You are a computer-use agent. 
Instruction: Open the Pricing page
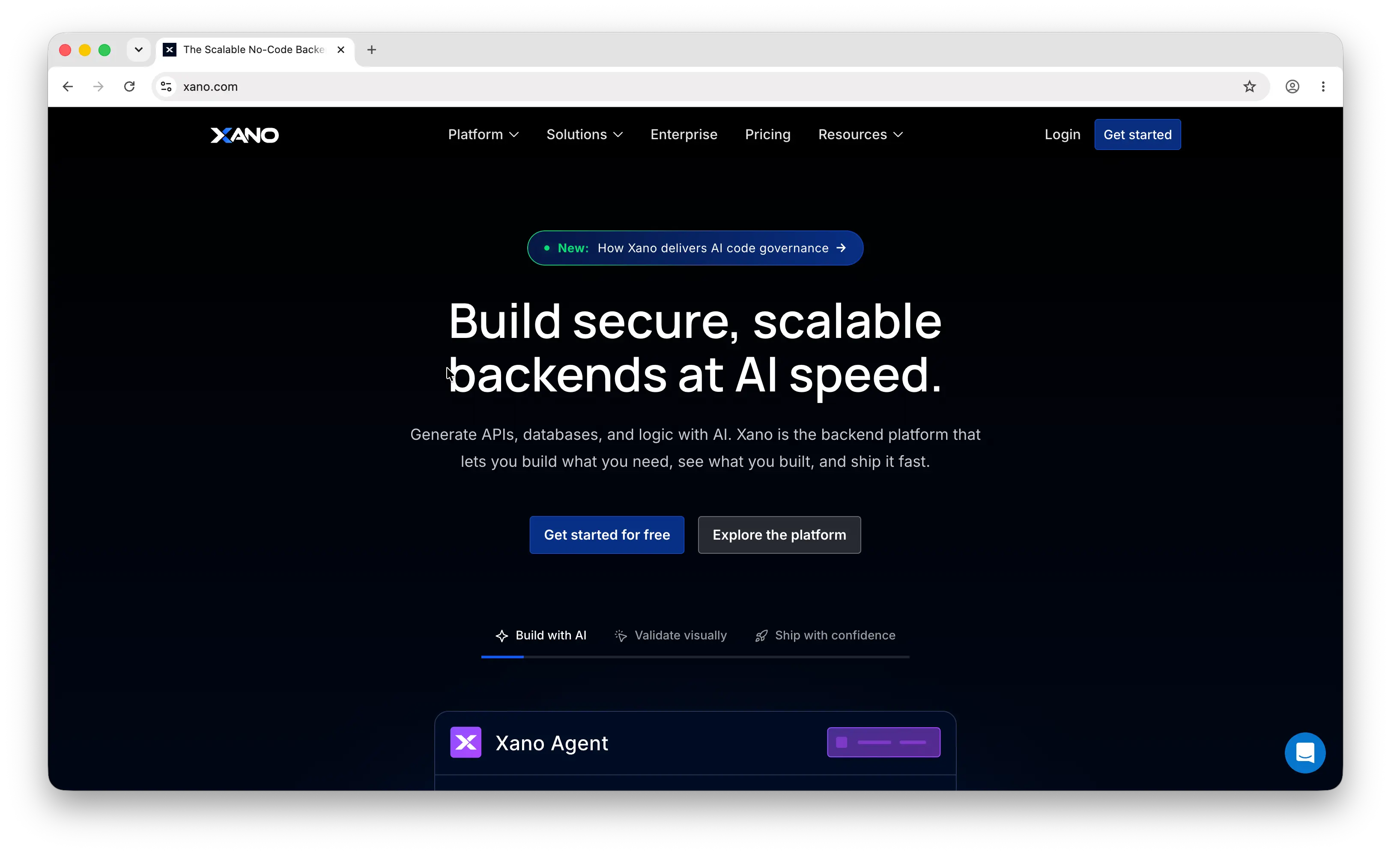click(x=767, y=134)
